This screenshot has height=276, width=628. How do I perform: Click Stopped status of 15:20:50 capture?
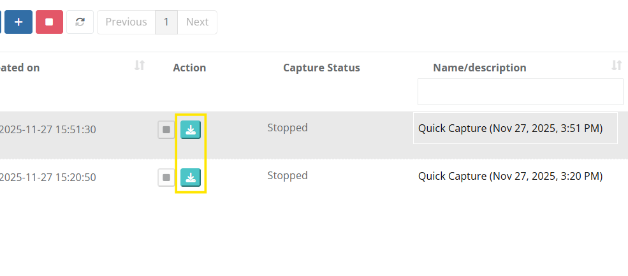[288, 175]
